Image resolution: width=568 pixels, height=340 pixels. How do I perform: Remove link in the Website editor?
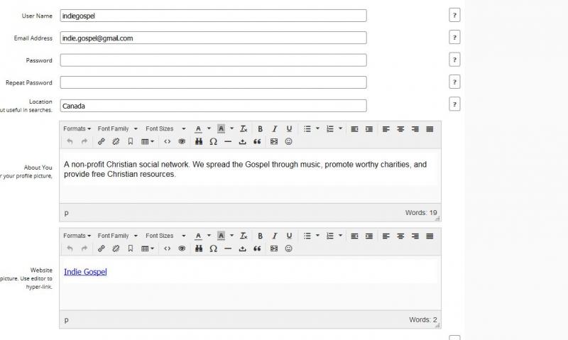coord(116,248)
